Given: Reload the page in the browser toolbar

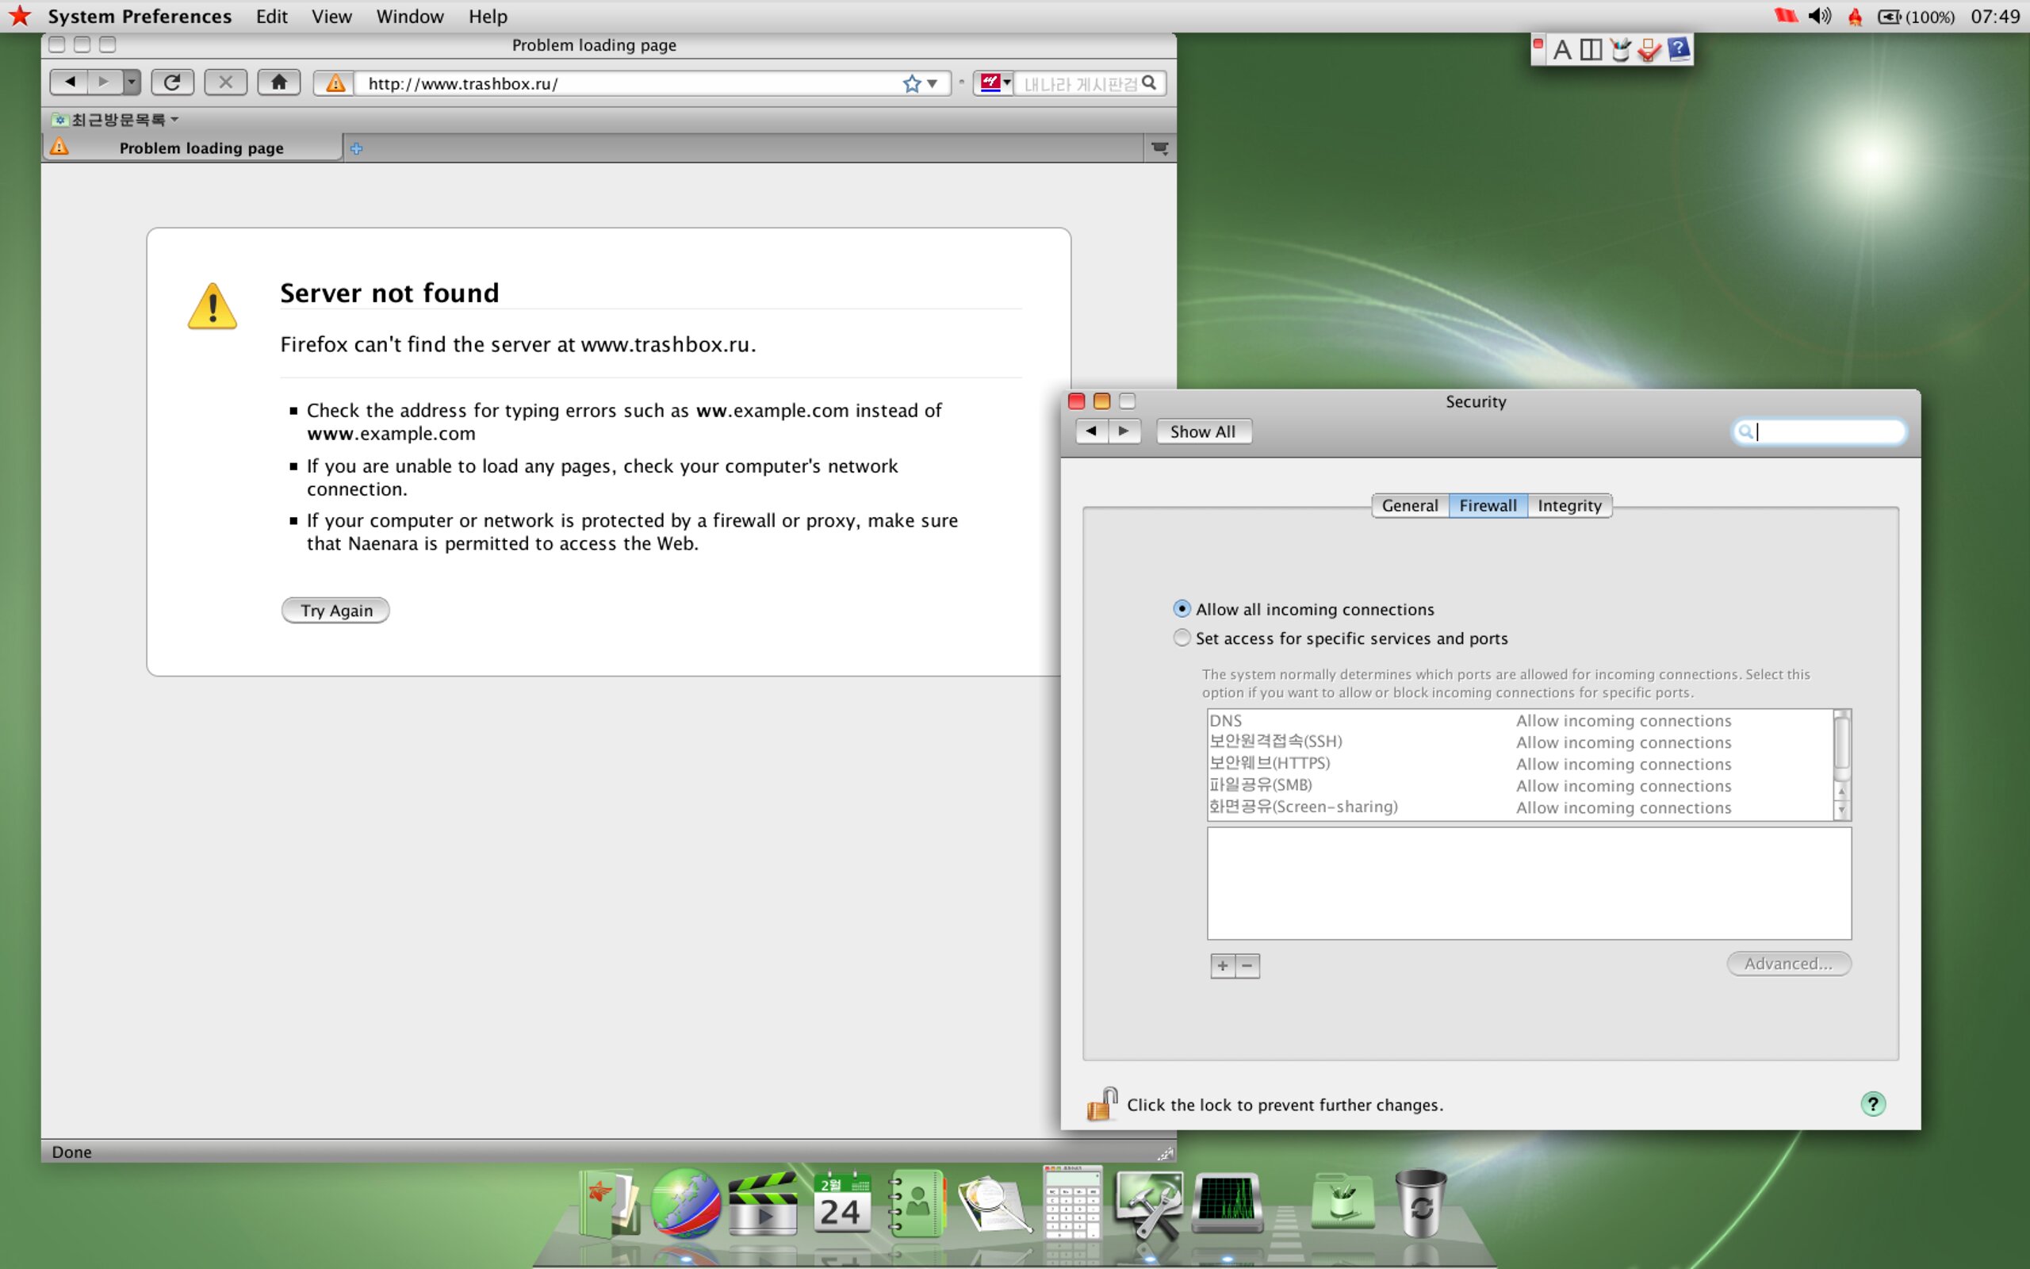Looking at the screenshot, I should click(172, 82).
